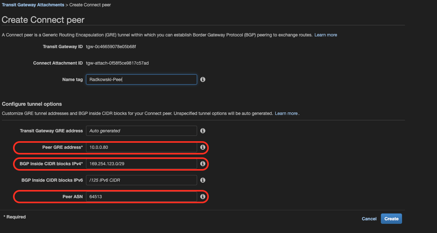The image size is (437, 233).
Task: Click the Create button
Action: [391, 219]
